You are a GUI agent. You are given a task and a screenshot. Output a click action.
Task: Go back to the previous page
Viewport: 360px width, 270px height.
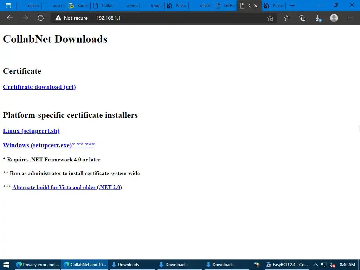pyautogui.click(x=9, y=18)
